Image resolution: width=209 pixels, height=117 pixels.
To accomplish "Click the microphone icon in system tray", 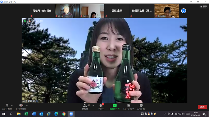I will [172, 114].
